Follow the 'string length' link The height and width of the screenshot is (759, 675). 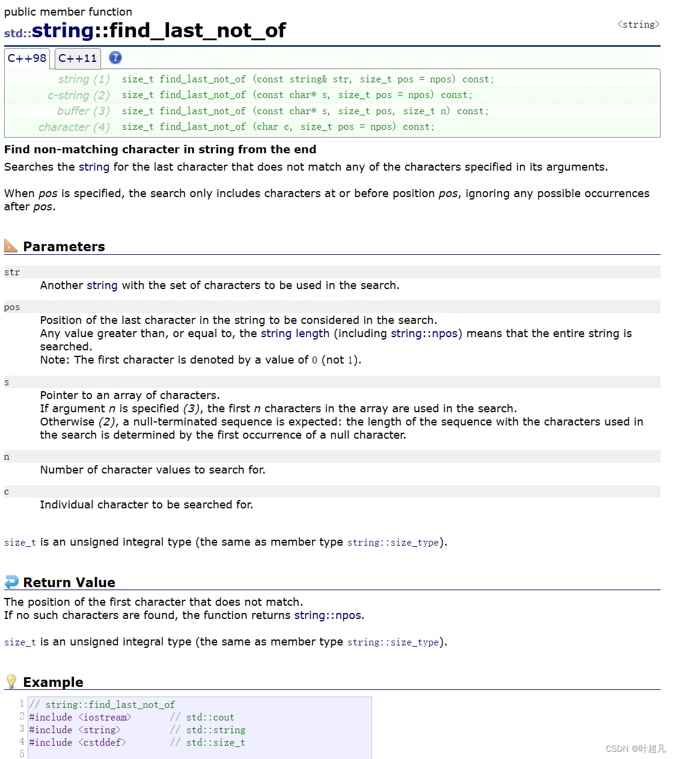[x=295, y=334]
